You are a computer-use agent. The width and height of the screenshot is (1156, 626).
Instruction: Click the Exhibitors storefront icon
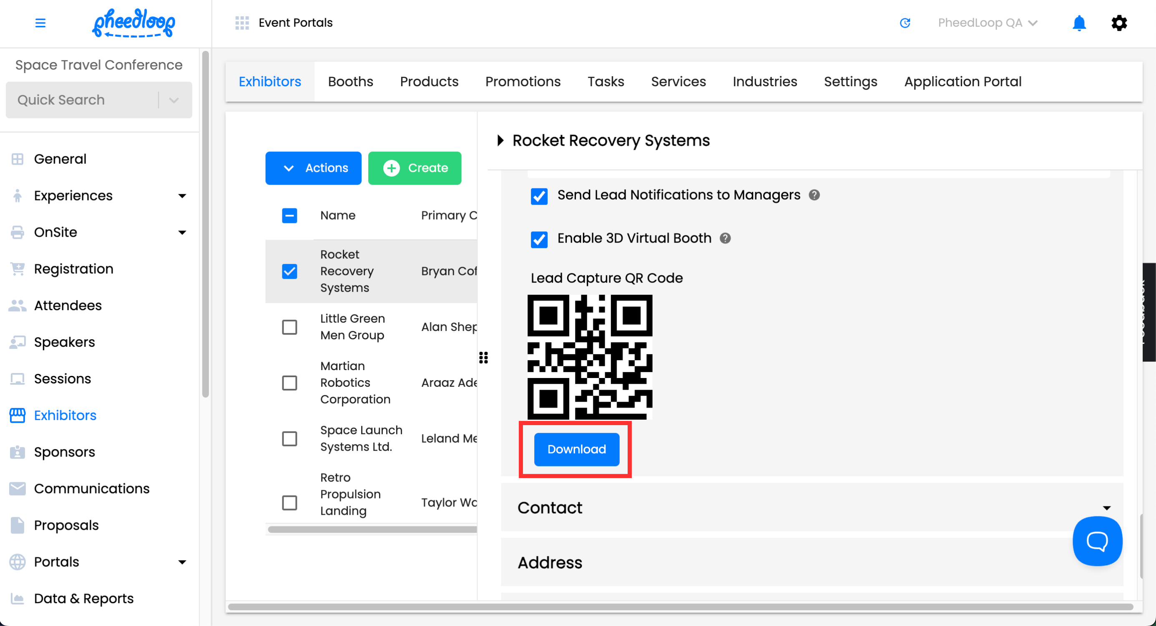click(x=18, y=416)
